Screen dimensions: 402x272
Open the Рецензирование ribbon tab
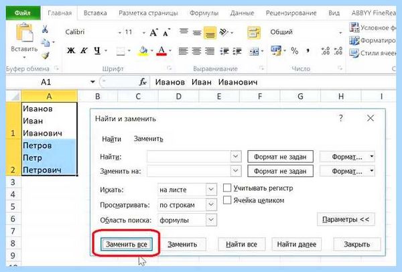[x=291, y=13]
